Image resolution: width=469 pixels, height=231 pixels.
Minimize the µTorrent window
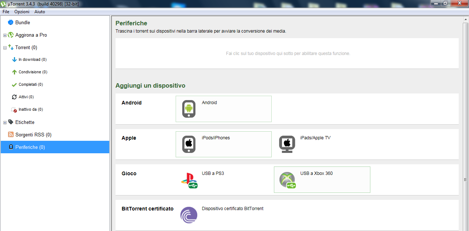click(436, 3)
